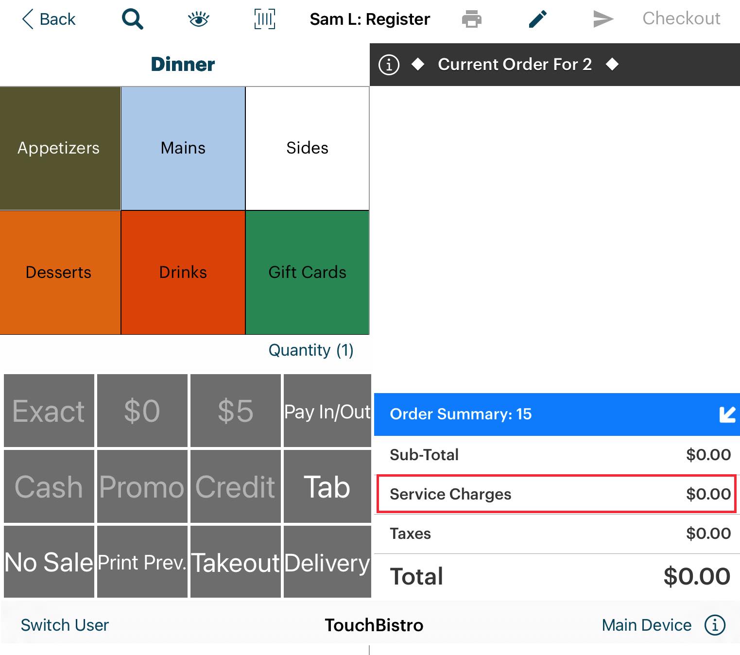The height and width of the screenshot is (655, 740).
Task: Open the barcode scanner
Action: [264, 19]
